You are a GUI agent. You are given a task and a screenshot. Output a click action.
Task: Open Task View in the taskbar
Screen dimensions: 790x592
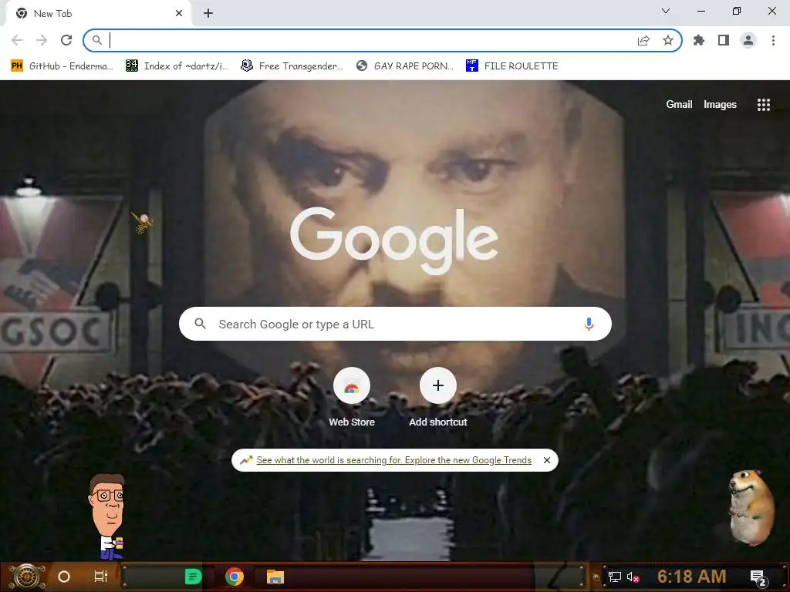tap(101, 577)
